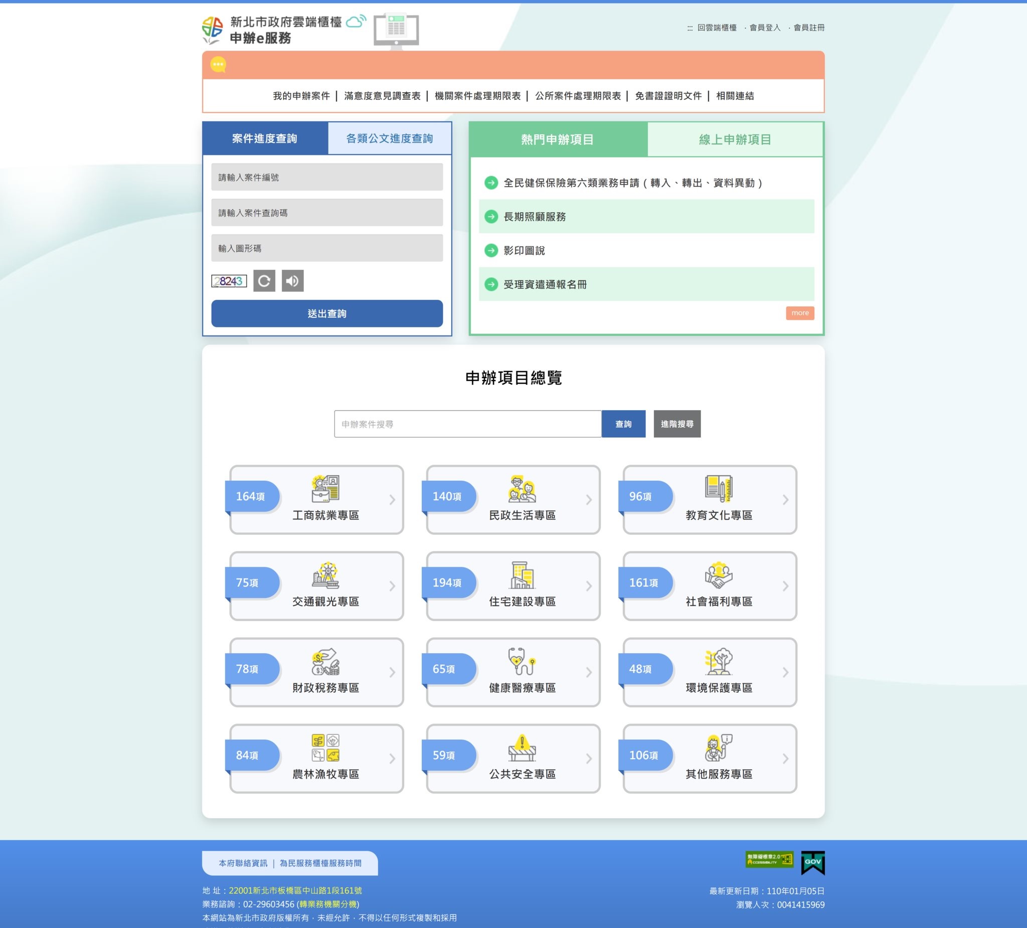Switch to the 各類公文進度查詢 tab

click(x=390, y=138)
